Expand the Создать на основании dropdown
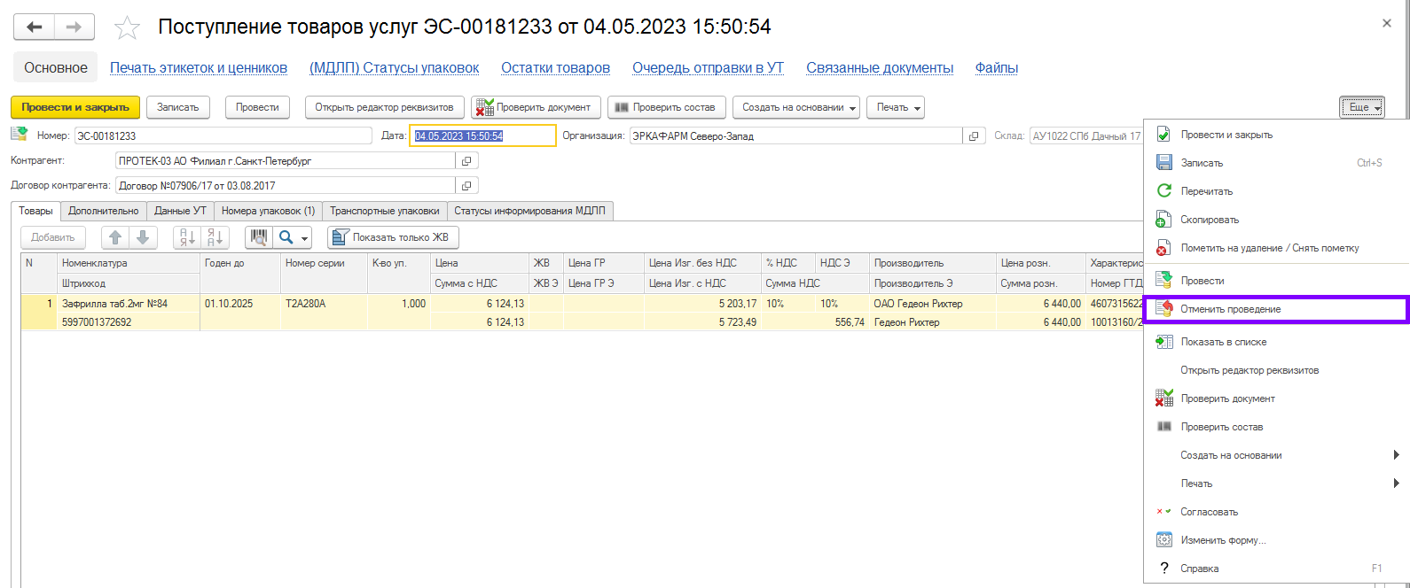The image size is (1410, 588). [800, 107]
